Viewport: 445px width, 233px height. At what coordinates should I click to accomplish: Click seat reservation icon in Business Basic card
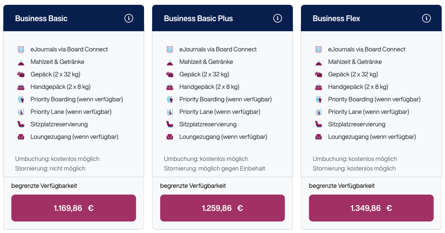click(21, 124)
